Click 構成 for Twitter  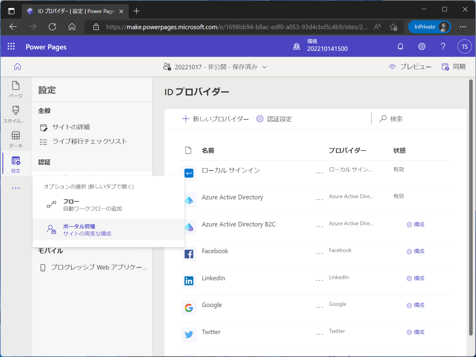coord(415,332)
